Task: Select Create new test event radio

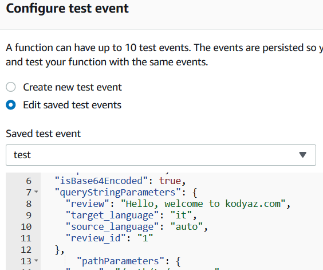Action: tap(11, 87)
